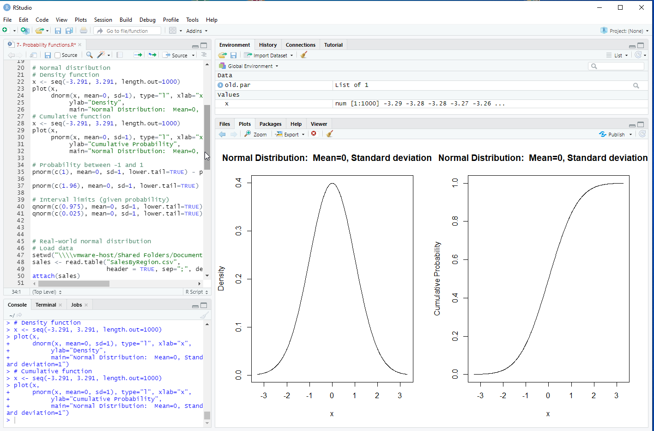
Task: Open the Tools menu
Action: tap(192, 20)
